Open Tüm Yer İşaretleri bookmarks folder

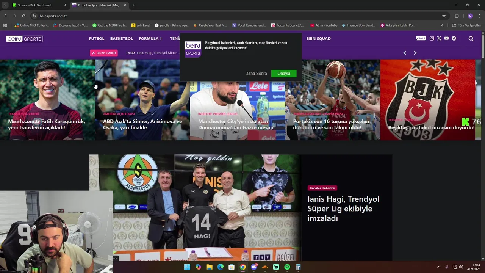pyautogui.click(x=467, y=25)
